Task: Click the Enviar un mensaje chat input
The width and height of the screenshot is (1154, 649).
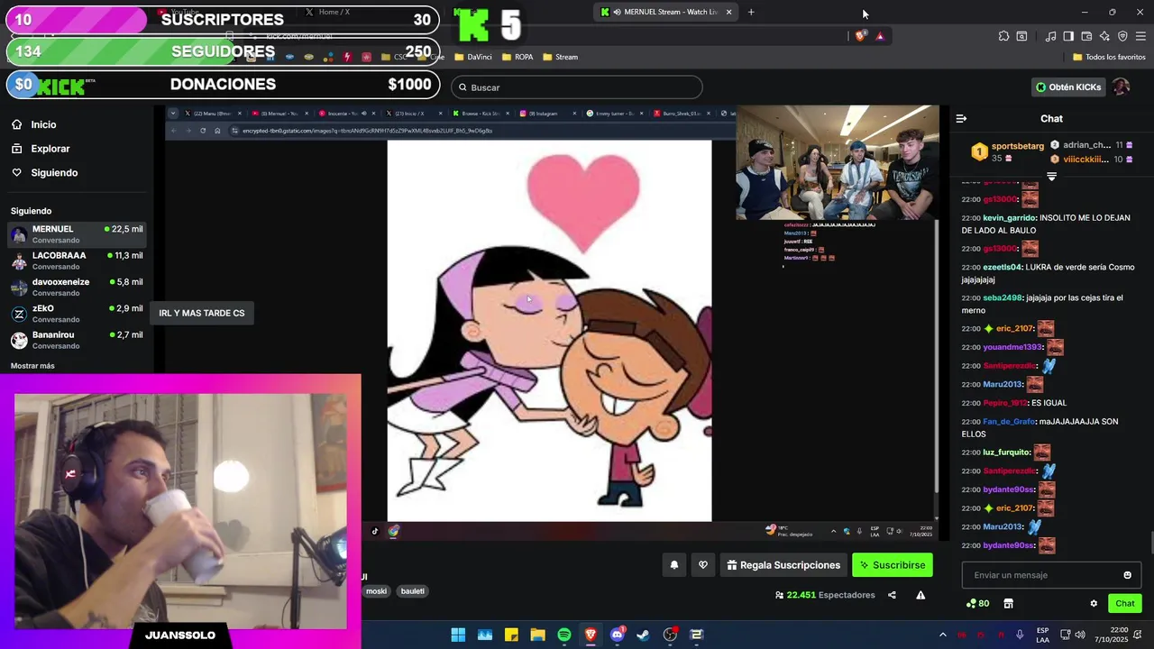Action: point(1051,575)
